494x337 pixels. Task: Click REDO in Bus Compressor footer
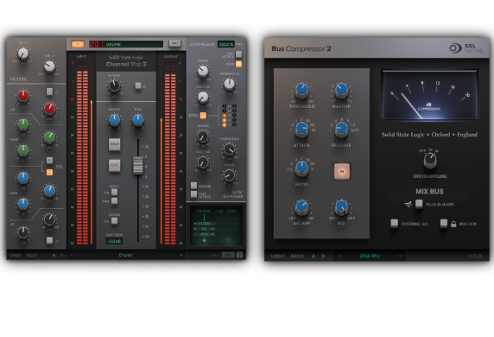click(x=297, y=256)
